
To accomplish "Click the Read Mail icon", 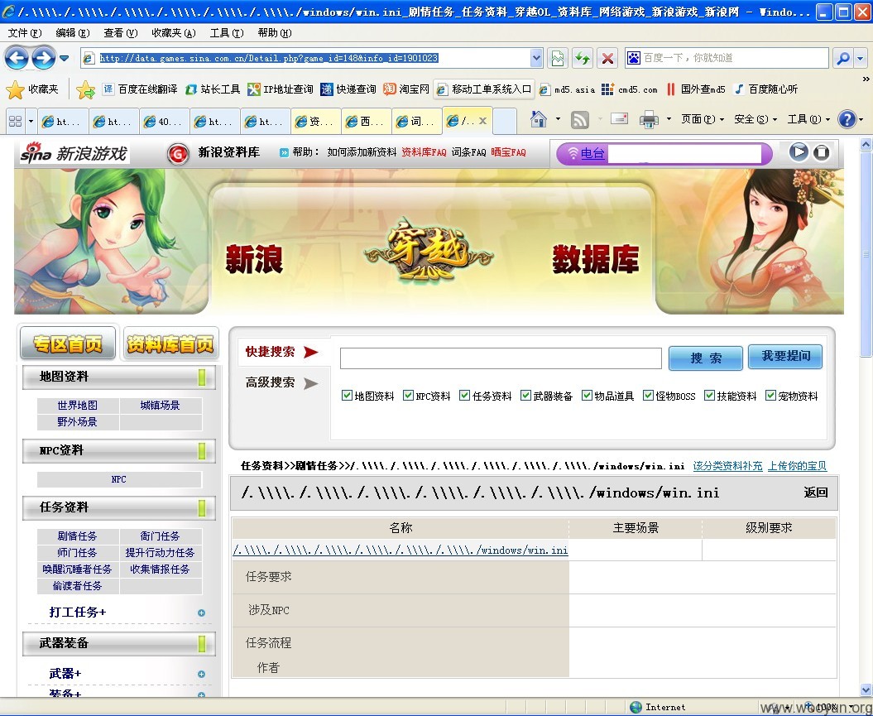I will [619, 119].
